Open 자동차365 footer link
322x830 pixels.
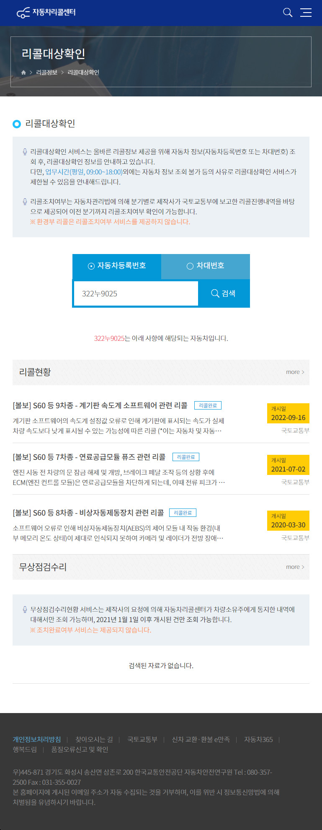click(x=258, y=739)
